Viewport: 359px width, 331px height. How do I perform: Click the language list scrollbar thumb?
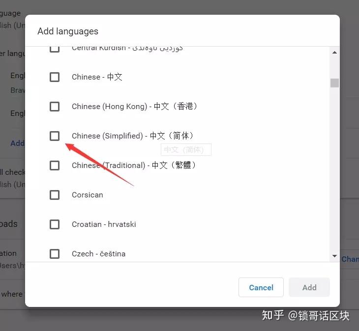(x=334, y=83)
